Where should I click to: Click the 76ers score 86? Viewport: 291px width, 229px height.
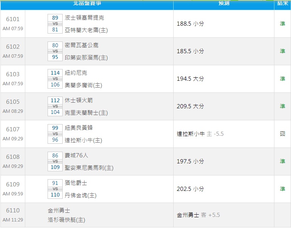[55, 155]
